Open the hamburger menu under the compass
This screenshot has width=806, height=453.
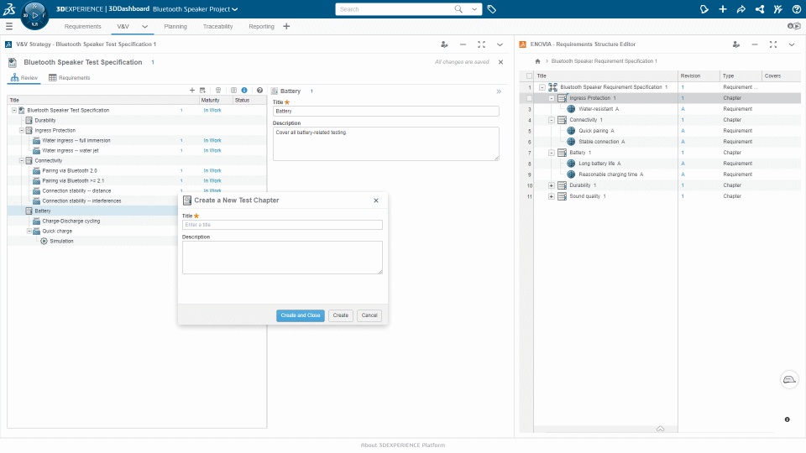click(x=8, y=26)
